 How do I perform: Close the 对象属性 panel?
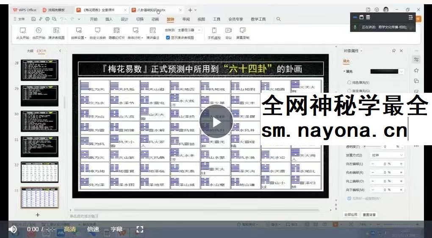(x=402, y=51)
